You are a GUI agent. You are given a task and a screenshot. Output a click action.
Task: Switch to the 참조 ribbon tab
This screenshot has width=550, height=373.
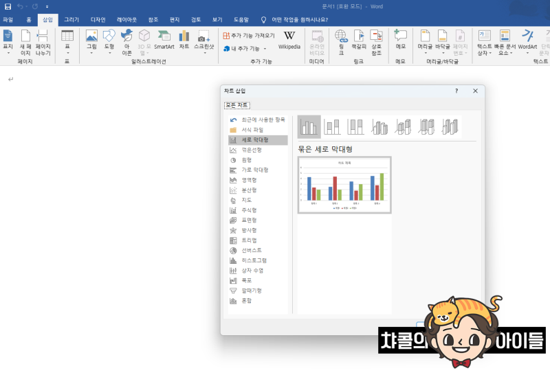(153, 20)
